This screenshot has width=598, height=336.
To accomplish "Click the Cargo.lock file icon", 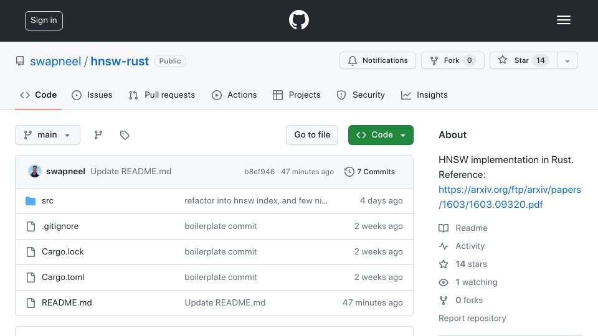I will [31, 252].
